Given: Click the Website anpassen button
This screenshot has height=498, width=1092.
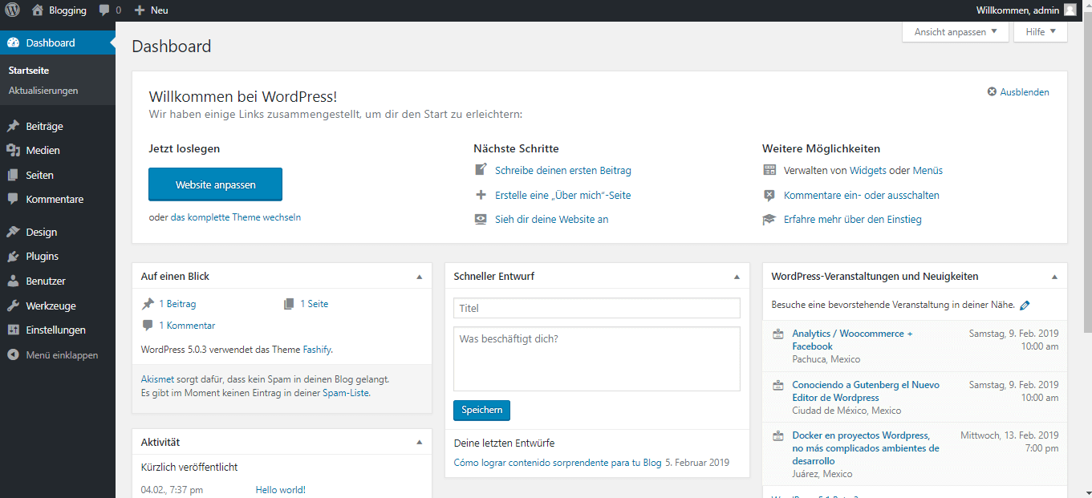Looking at the screenshot, I should (216, 184).
